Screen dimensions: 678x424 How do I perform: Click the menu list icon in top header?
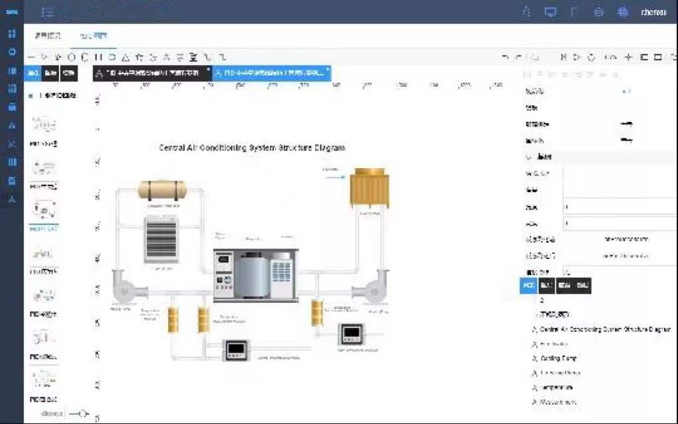coord(47,12)
